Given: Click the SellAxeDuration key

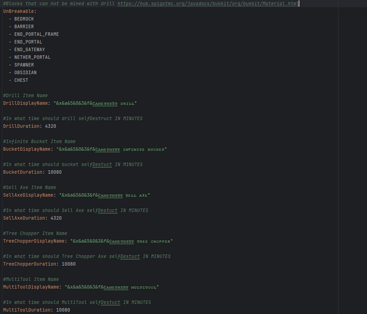Looking at the screenshot, I should coord(24,218).
